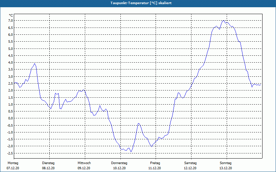The image size is (276, 172).
Task: Select the 'Sonntag' day label
Action: (226, 163)
